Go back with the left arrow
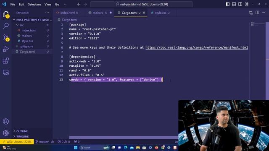This screenshot has width=269, height=151. (79, 4)
